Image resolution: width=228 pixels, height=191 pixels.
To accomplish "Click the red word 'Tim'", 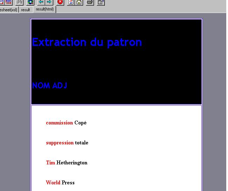I will tap(51, 163).
